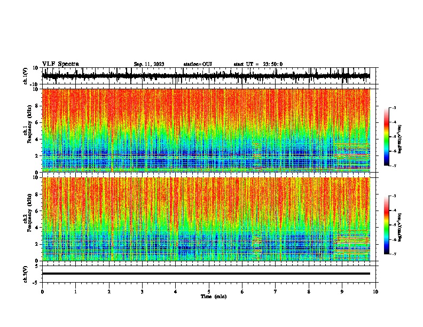
Task: Click the ch.2 "Frequency (kHz)" axis label
Action: tap(29, 213)
